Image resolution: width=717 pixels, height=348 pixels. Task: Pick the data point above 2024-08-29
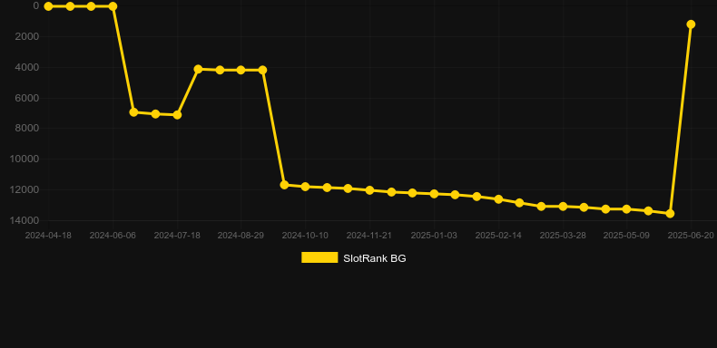click(241, 71)
